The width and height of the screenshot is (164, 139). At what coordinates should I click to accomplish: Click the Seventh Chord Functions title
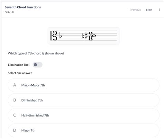23,7
